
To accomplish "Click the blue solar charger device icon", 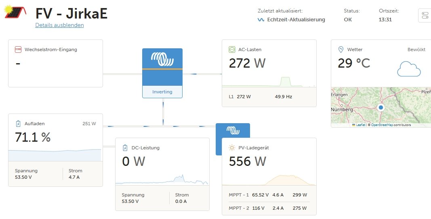I will pos(233,131).
